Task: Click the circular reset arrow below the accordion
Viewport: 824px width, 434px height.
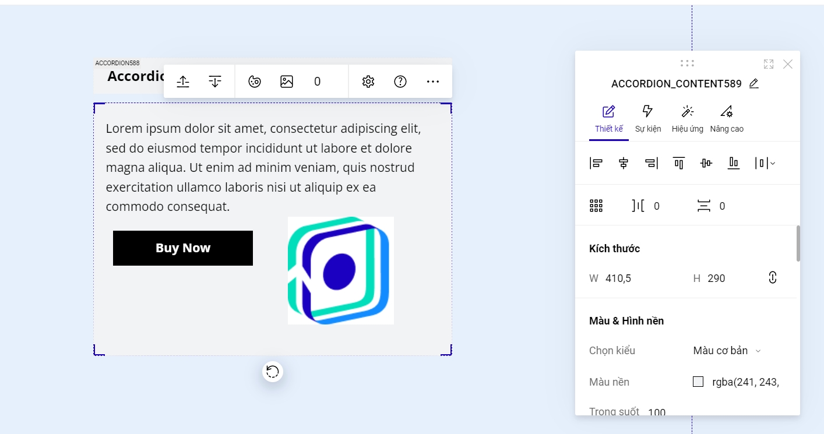Action: pos(272,372)
